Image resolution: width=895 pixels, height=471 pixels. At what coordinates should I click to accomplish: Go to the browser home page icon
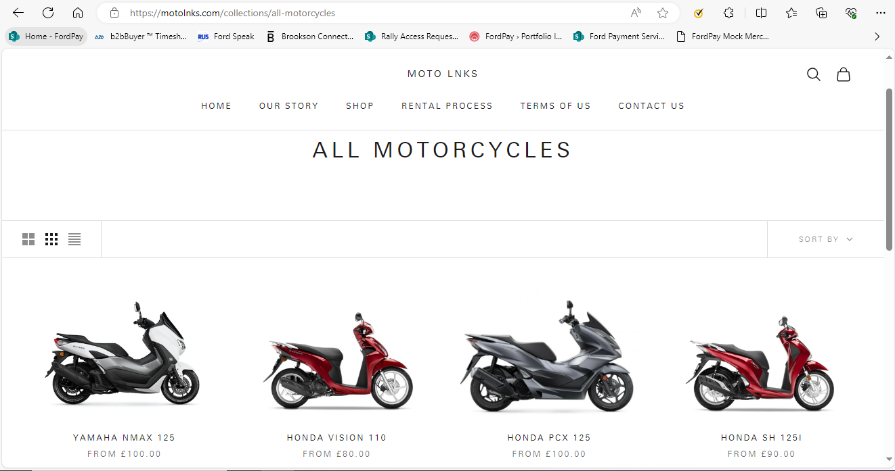point(78,13)
